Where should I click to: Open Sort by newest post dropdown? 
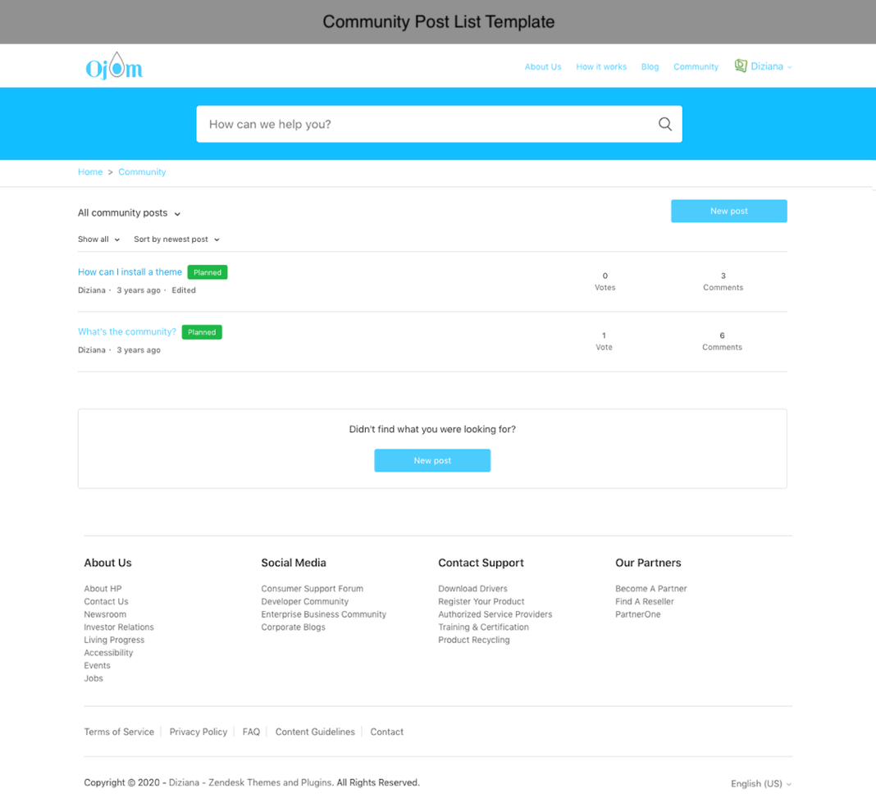176,239
